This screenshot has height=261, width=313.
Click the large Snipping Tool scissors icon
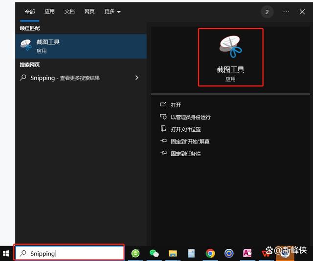click(230, 47)
